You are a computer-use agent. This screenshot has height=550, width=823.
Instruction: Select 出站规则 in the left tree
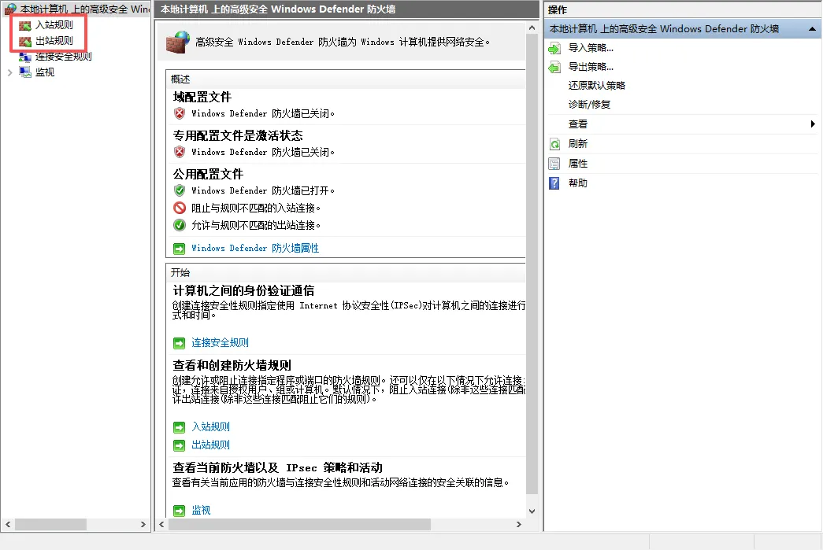tap(54, 40)
